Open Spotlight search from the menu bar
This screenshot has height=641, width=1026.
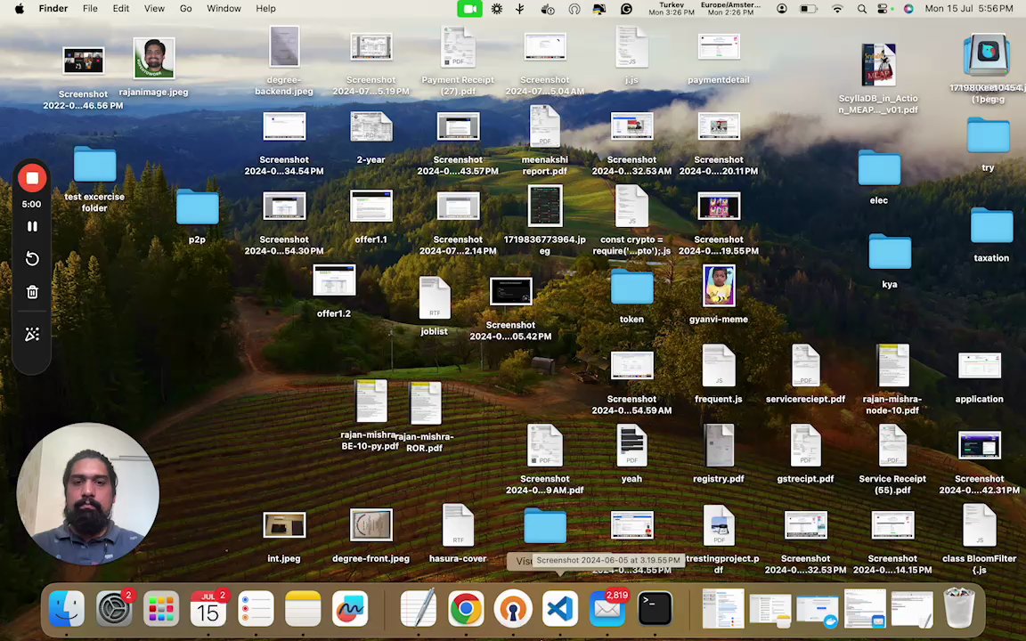tap(861, 9)
